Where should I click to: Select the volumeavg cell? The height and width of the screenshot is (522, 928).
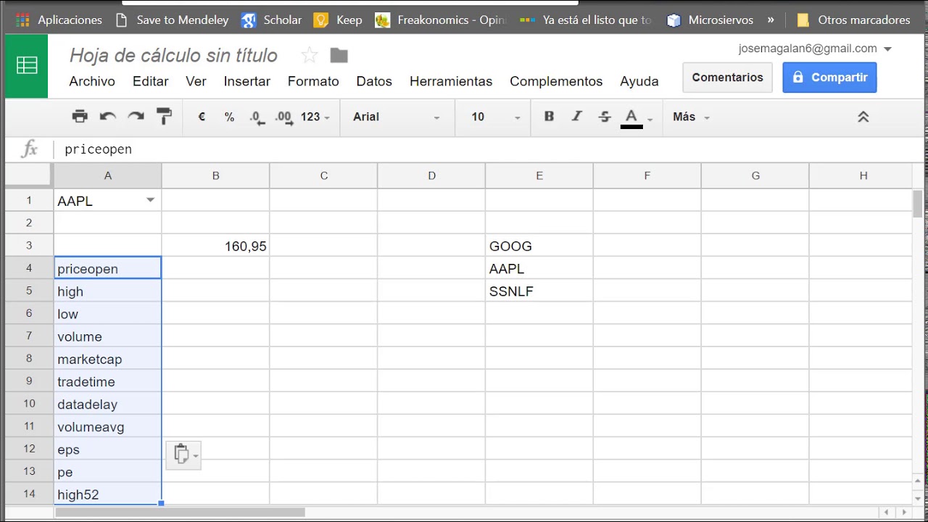(x=107, y=426)
